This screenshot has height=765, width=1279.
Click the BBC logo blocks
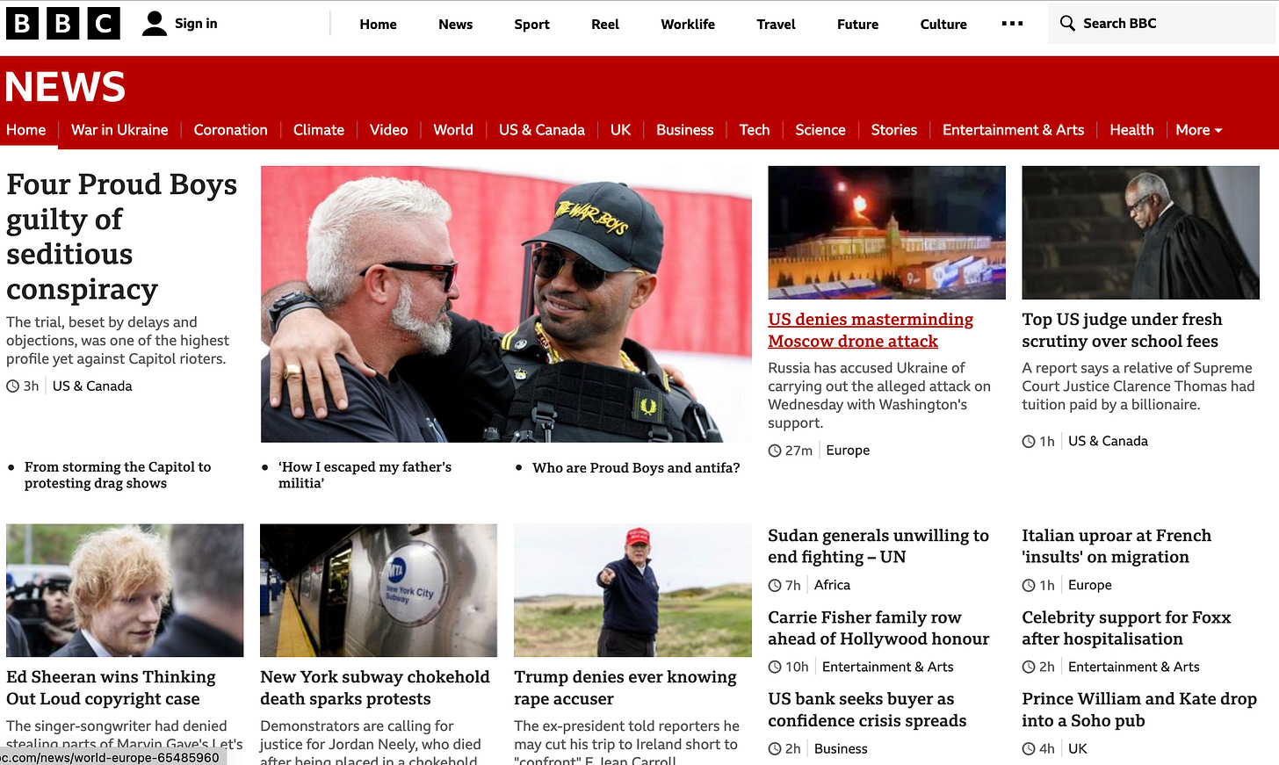click(63, 24)
